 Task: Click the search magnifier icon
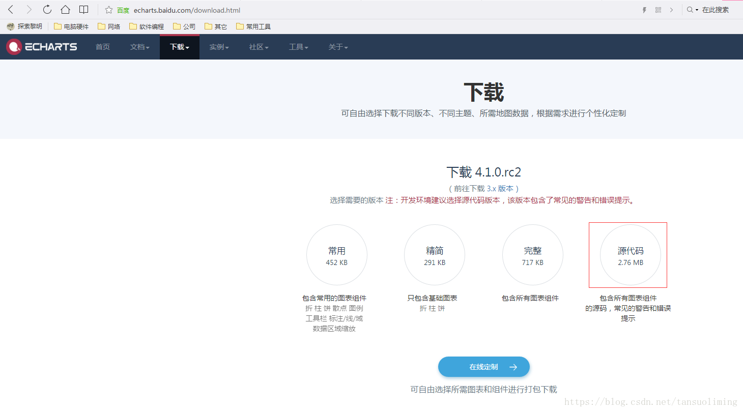690,10
